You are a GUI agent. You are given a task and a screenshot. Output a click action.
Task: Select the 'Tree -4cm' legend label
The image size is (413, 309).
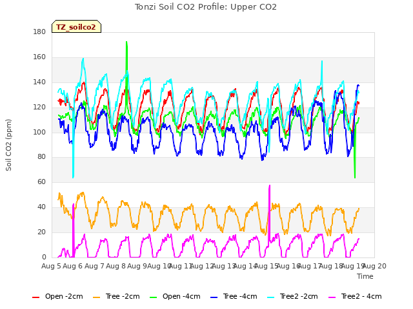tap(240, 296)
